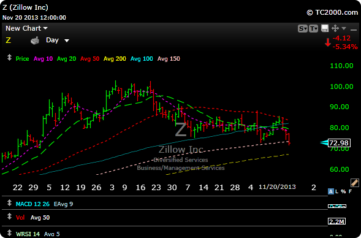
Task: Click the yellow Z ticker symbol
Action: (9, 40)
